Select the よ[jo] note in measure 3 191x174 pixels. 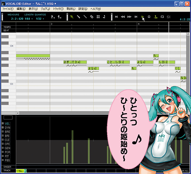pos(93,68)
